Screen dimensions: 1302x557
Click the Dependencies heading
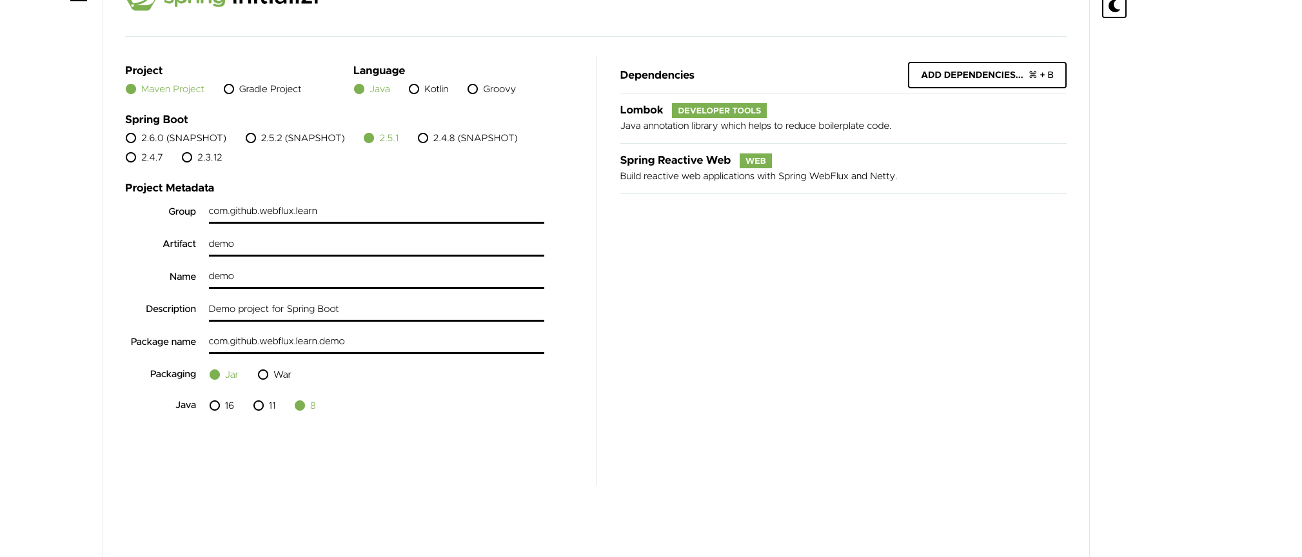point(657,75)
